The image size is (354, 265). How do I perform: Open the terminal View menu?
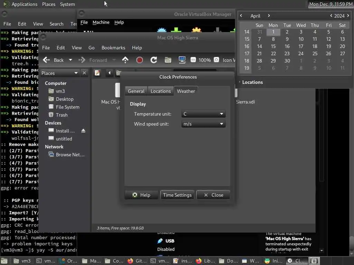(x=38, y=24)
